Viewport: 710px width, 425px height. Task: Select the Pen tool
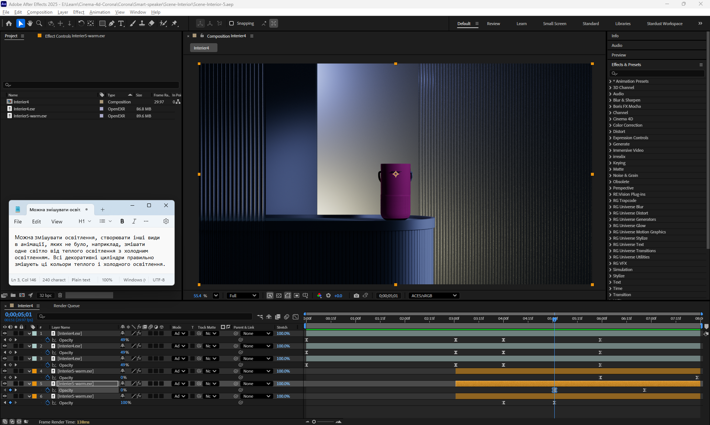pyautogui.click(x=112, y=23)
